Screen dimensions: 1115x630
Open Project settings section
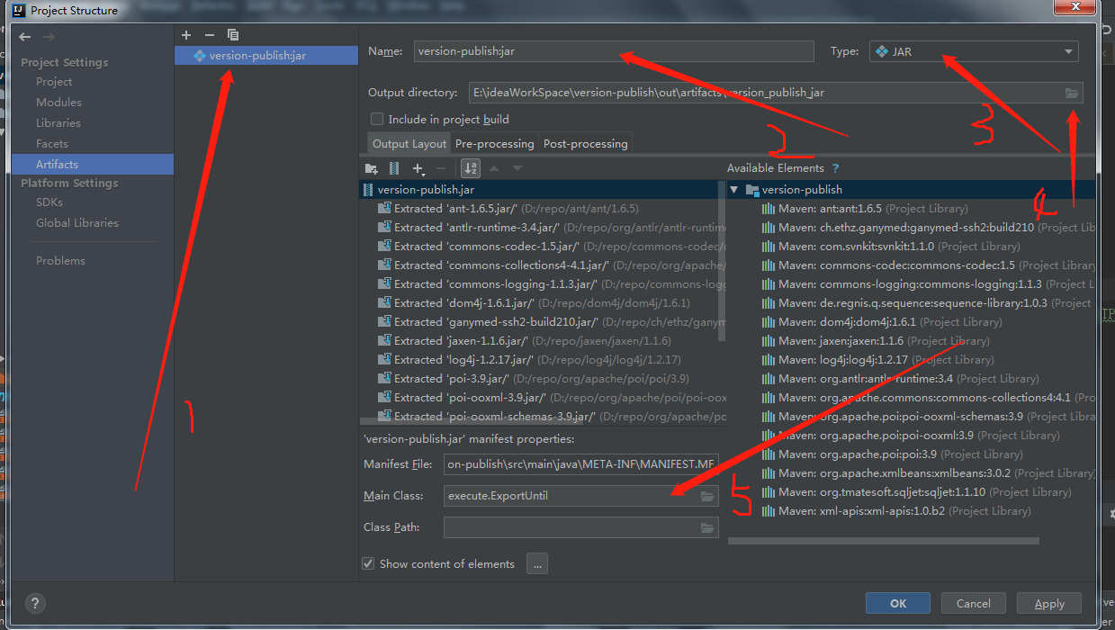(54, 82)
